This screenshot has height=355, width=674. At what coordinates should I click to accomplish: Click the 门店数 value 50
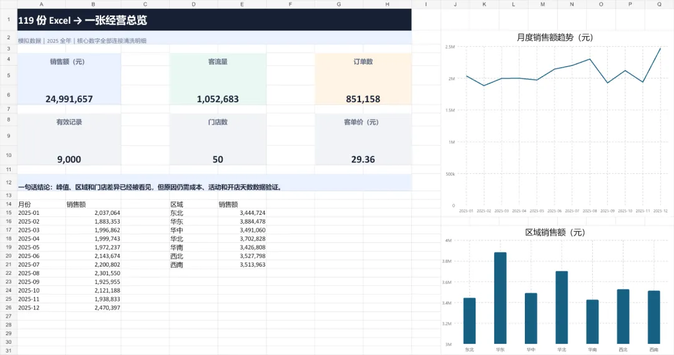pyautogui.click(x=218, y=159)
